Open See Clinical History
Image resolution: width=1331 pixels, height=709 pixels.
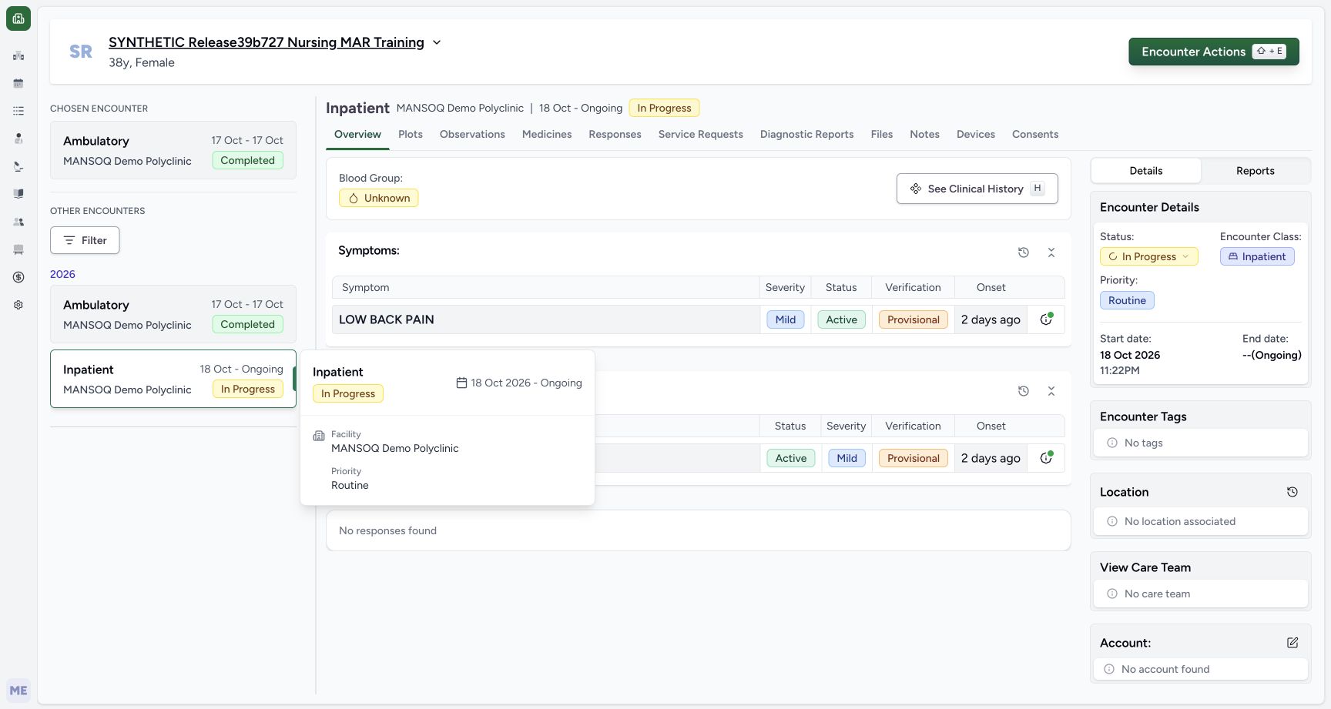977,189
